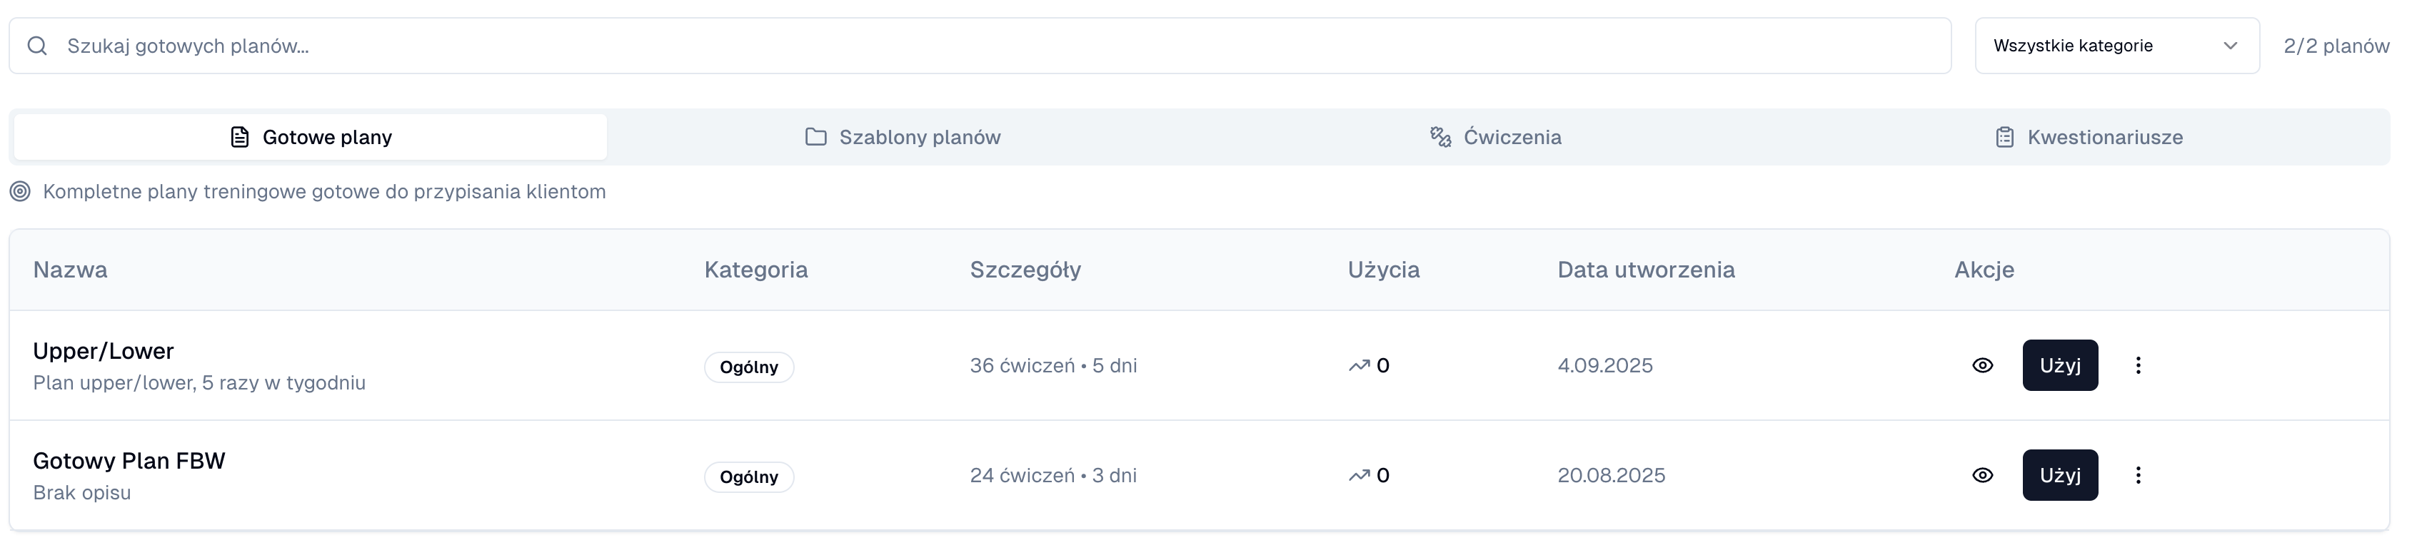Viewport: 2412px width, 555px height.
Task: Switch to the Szablony planów tab
Action: click(x=902, y=136)
